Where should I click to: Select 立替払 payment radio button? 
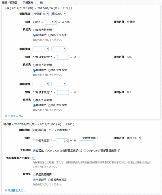[x=34, y=151]
